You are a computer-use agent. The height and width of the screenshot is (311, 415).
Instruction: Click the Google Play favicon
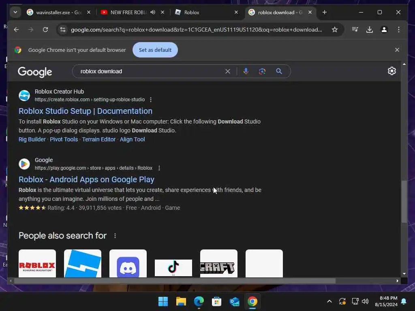coord(24,164)
